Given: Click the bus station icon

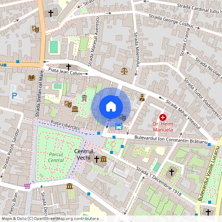Looking at the screenshot, I should (119, 126).
